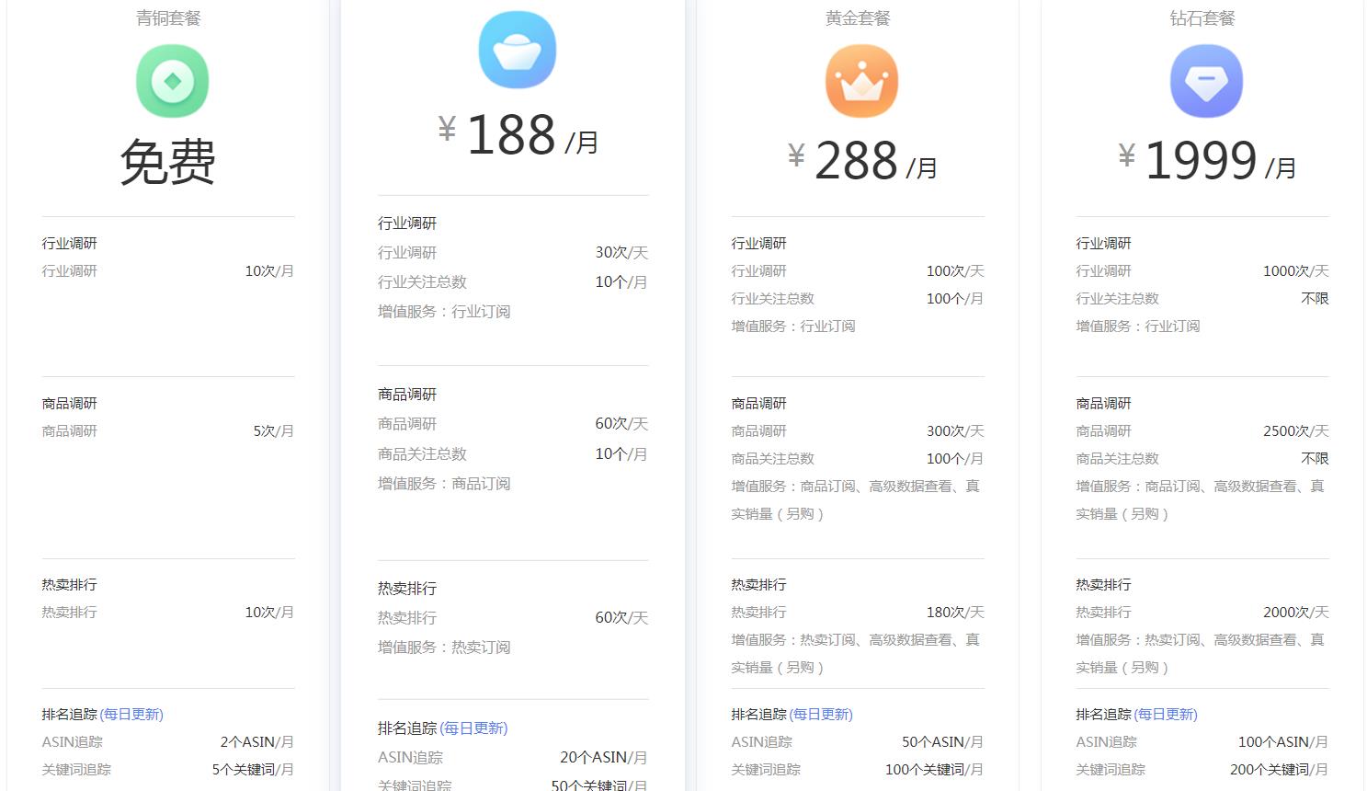The image size is (1367, 791).
Task: Click the ¥1999/月 price
Action: coord(1206,162)
